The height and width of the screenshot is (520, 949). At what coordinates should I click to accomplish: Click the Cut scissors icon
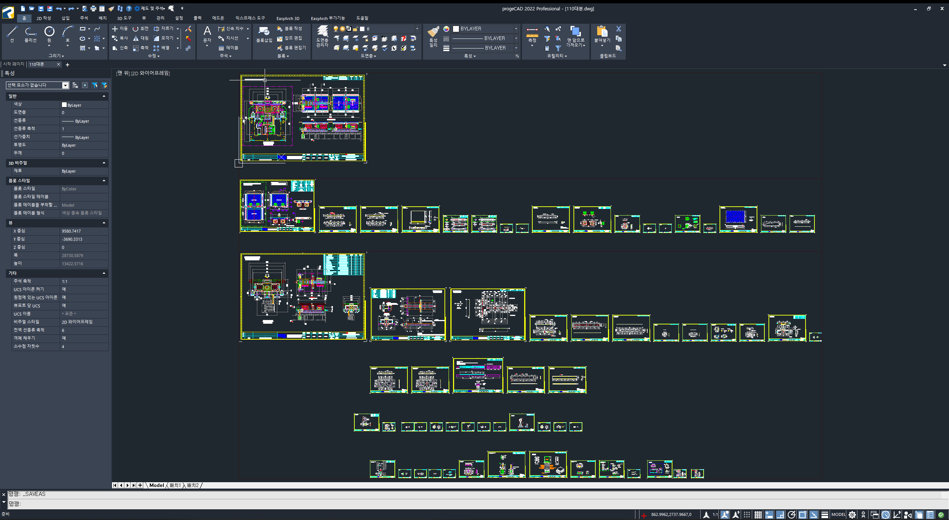coord(618,29)
